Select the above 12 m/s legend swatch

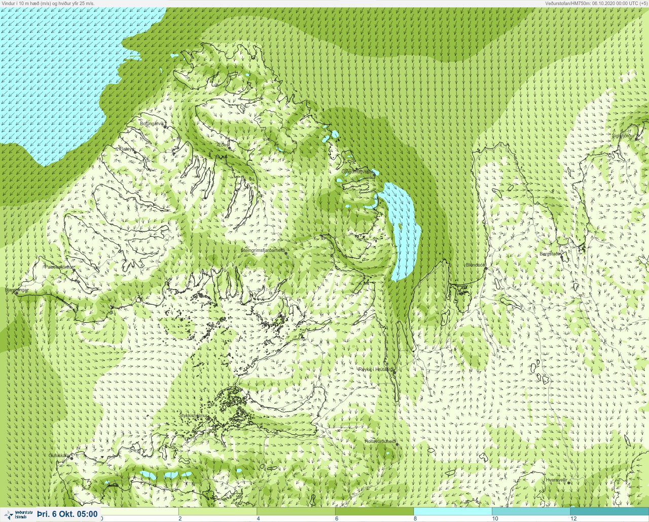[x=609, y=511]
